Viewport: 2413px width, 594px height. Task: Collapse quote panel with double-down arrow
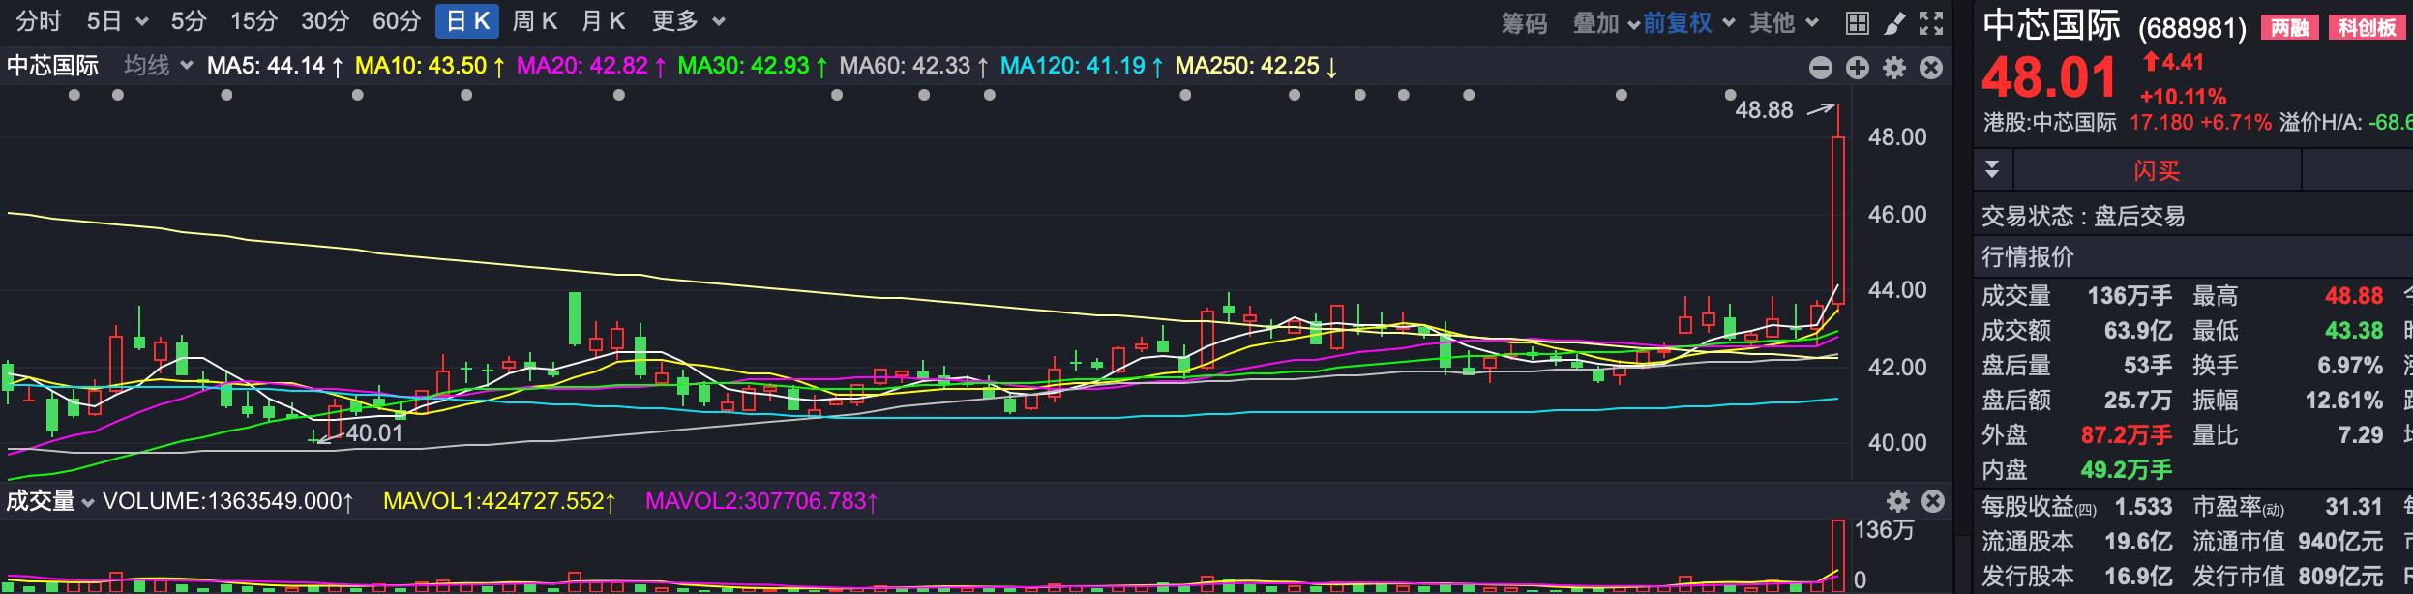(x=1992, y=170)
